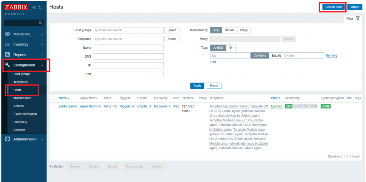Open Event correlation in sidebar

pos(25,114)
